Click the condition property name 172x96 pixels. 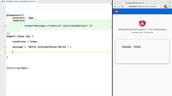point(19,42)
